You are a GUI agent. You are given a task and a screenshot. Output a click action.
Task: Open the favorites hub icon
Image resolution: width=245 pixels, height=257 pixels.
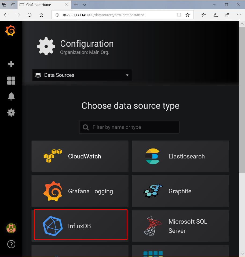(x=204, y=15)
